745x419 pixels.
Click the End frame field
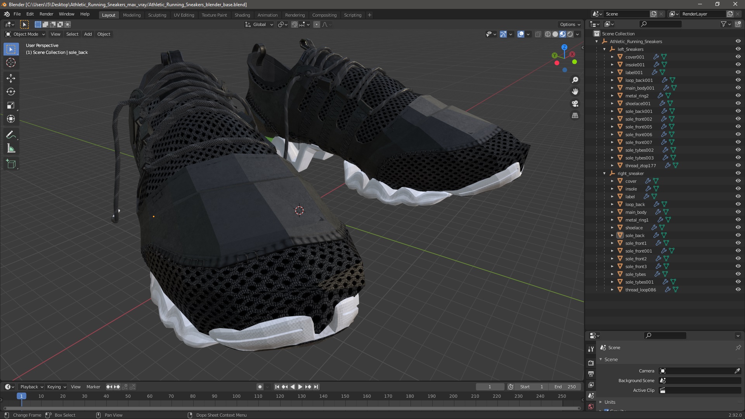tap(565, 387)
